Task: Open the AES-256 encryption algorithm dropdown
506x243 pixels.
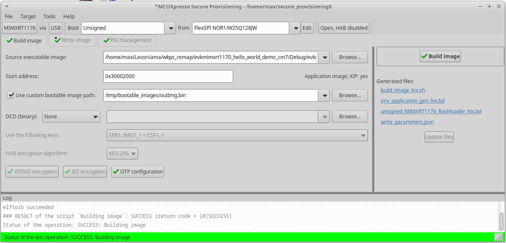Action: [122, 154]
